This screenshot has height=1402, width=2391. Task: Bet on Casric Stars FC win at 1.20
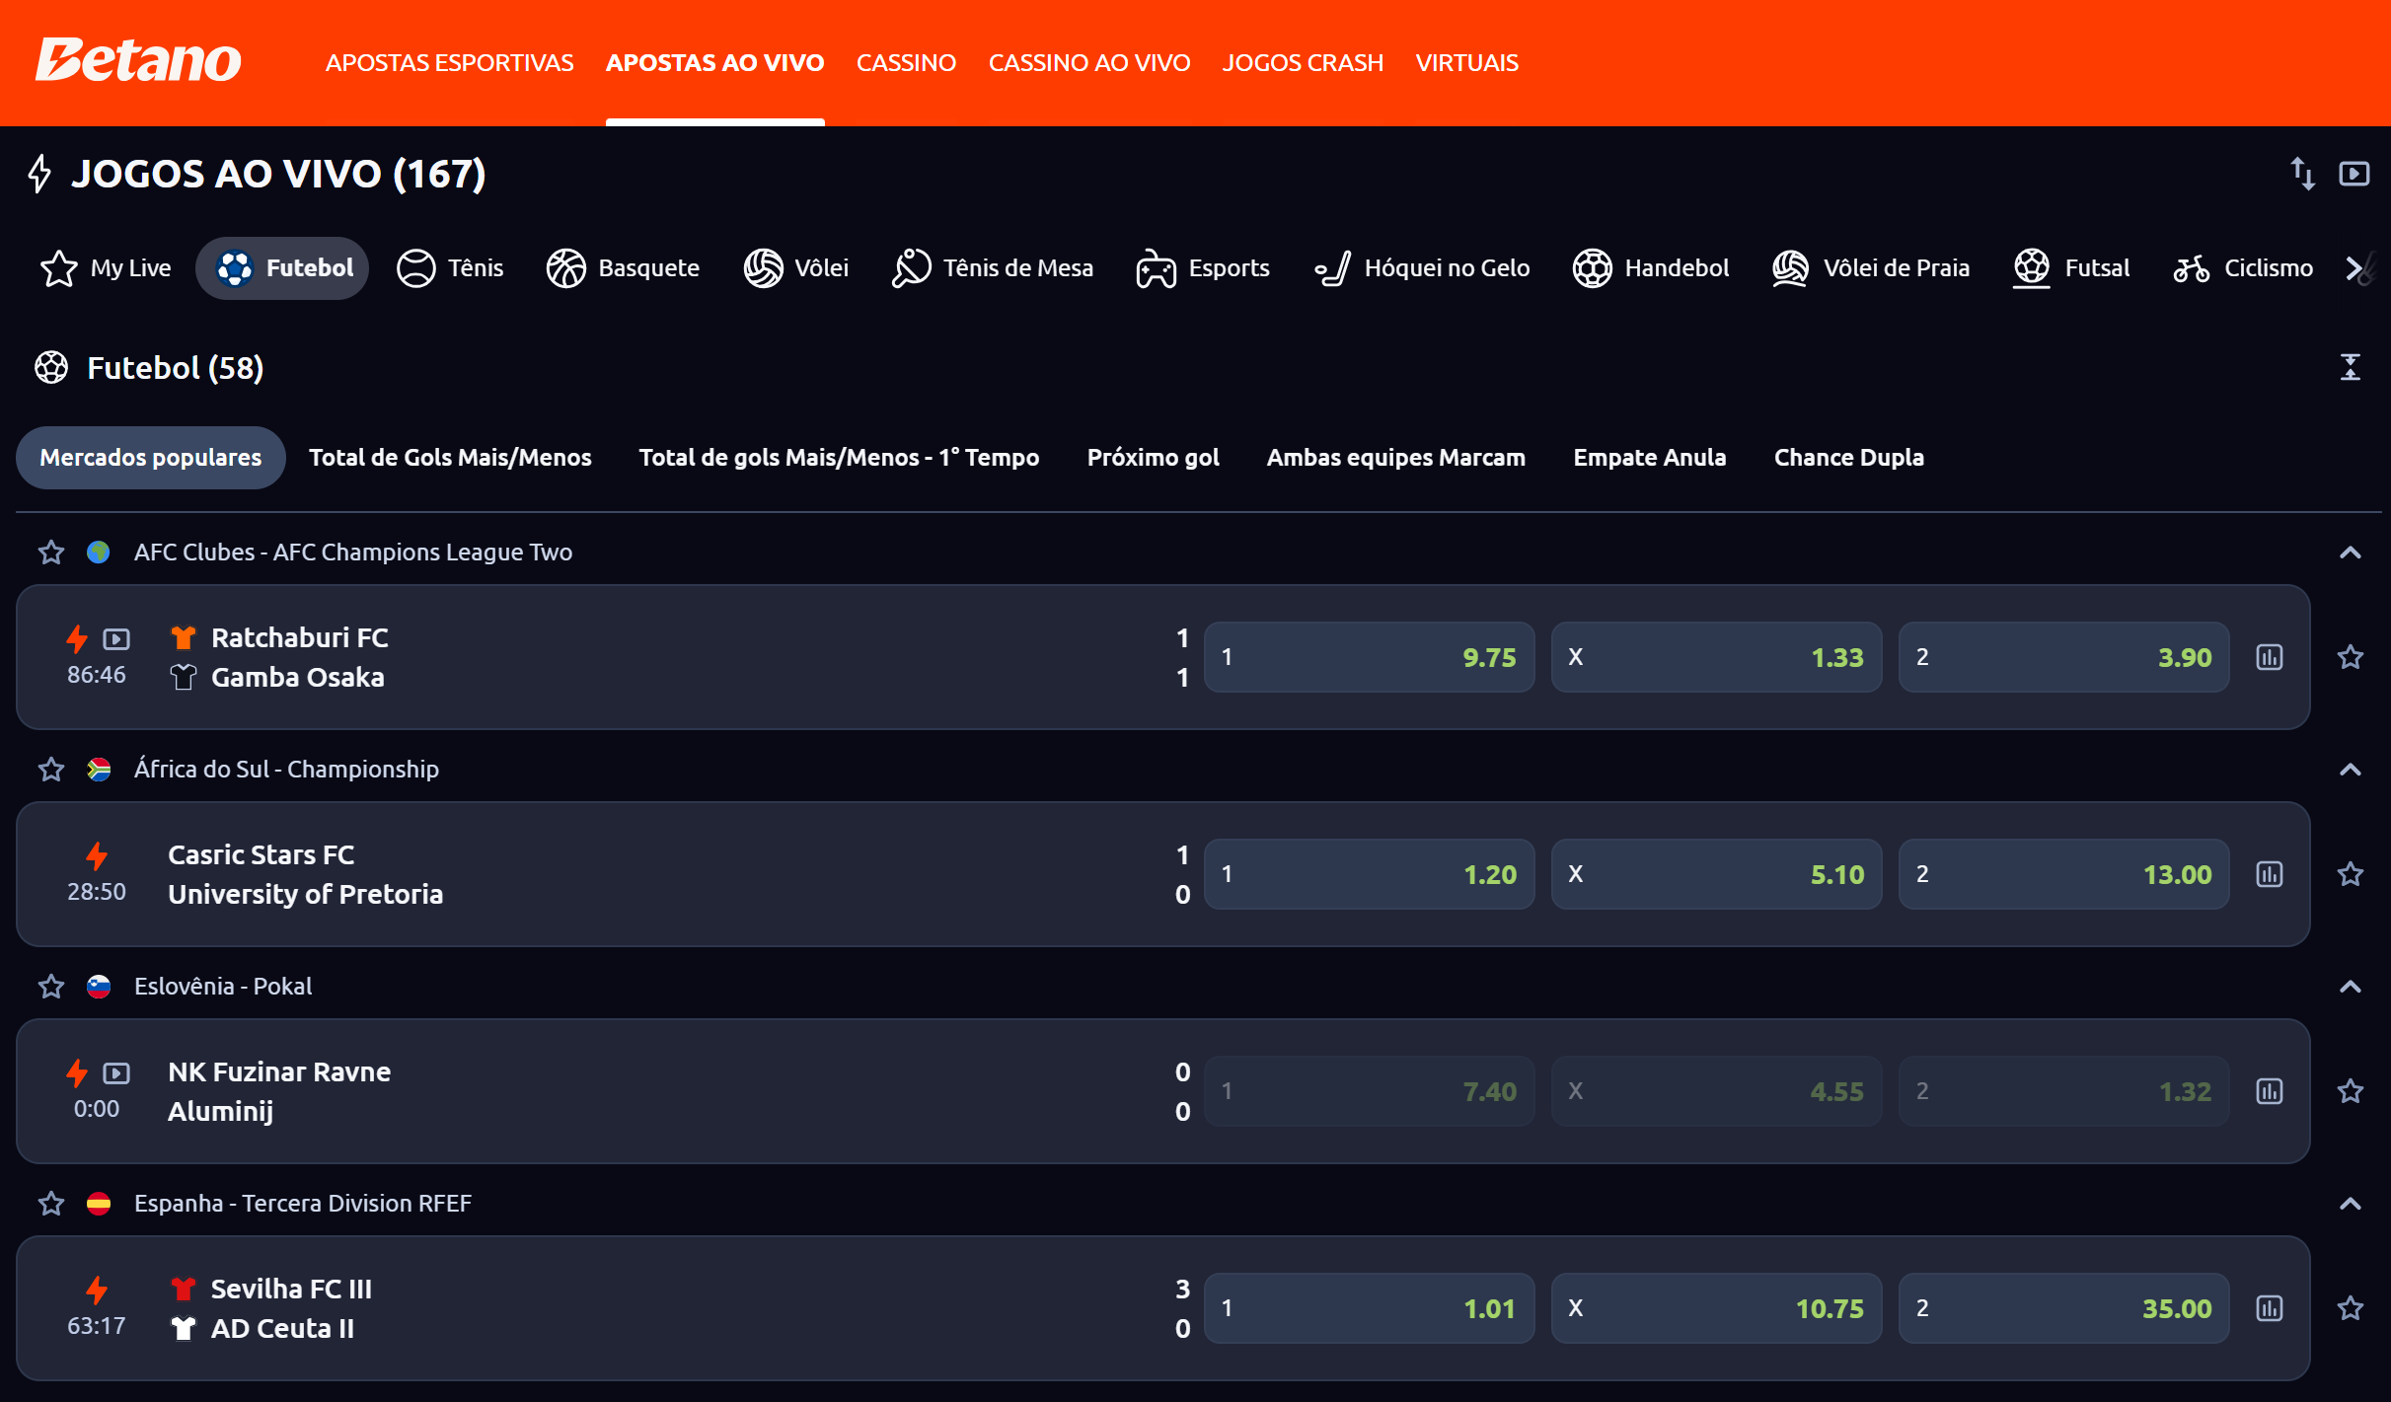pyautogui.click(x=1369, y=874)
